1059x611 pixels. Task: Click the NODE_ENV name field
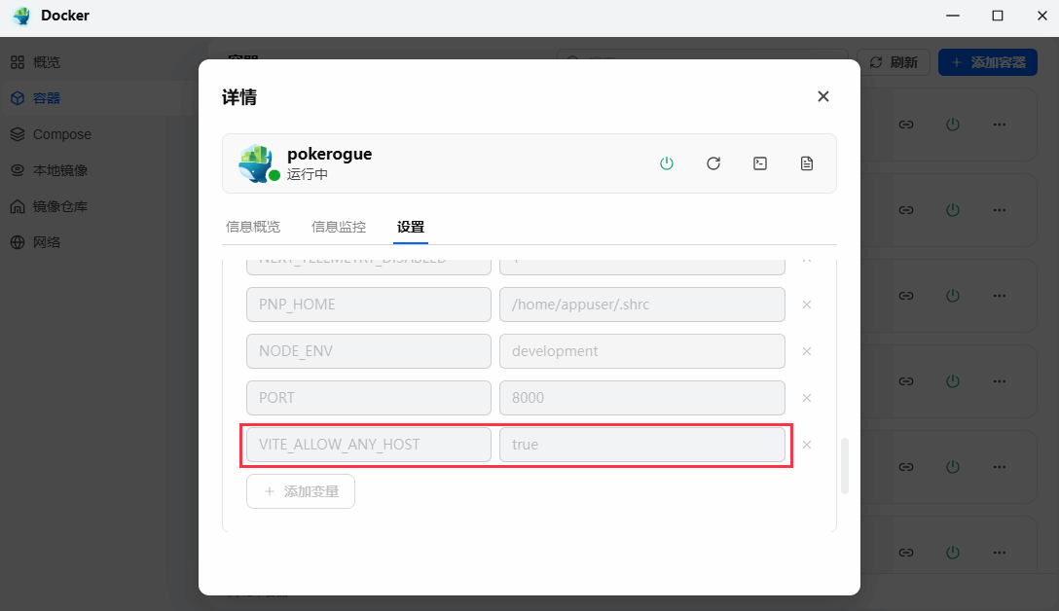pos(369,351)
